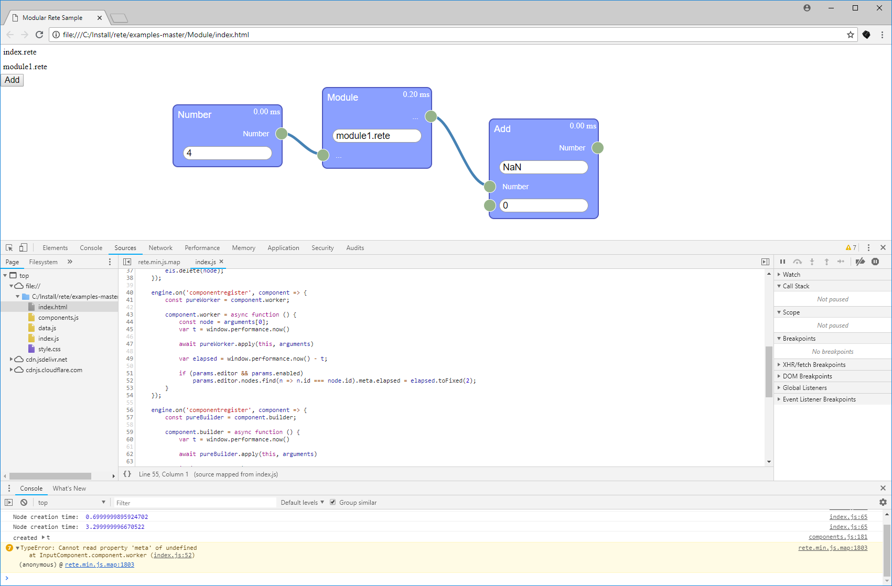Click the Step into next function call icon
The height and width of the screenshot is (586, 892).
[812, 261]
